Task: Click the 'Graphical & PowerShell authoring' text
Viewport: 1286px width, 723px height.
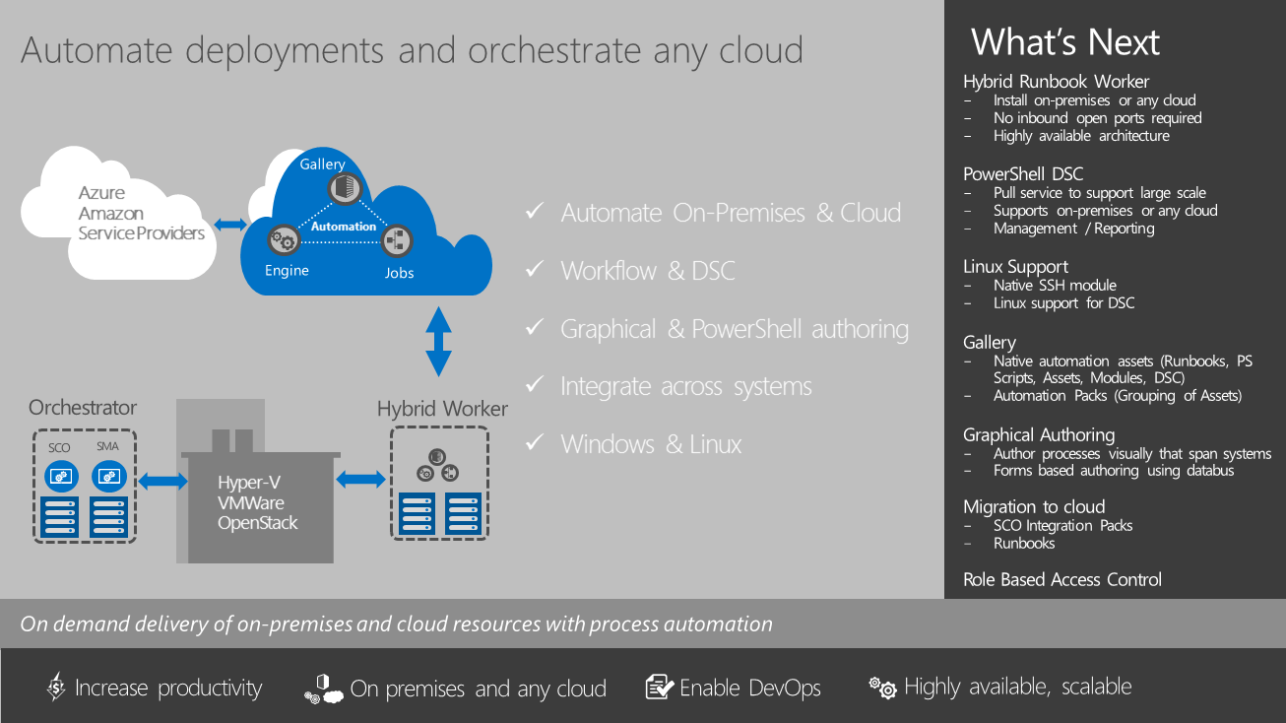Action: 735,329
